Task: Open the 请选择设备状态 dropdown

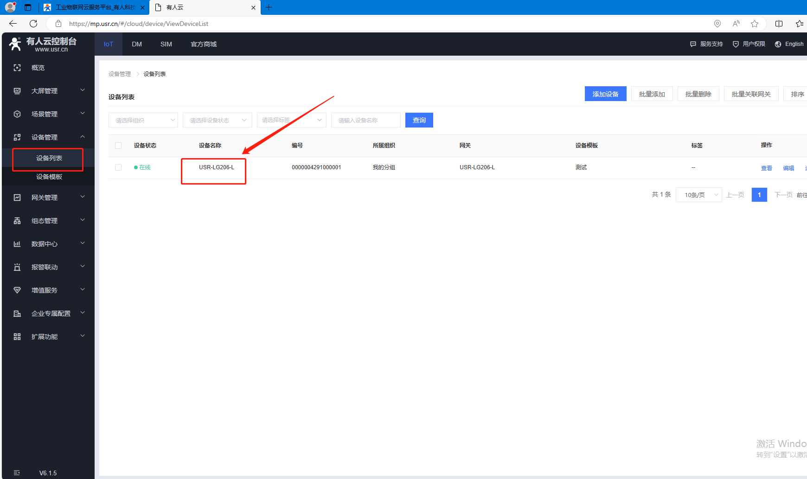Action: (218, 120)
